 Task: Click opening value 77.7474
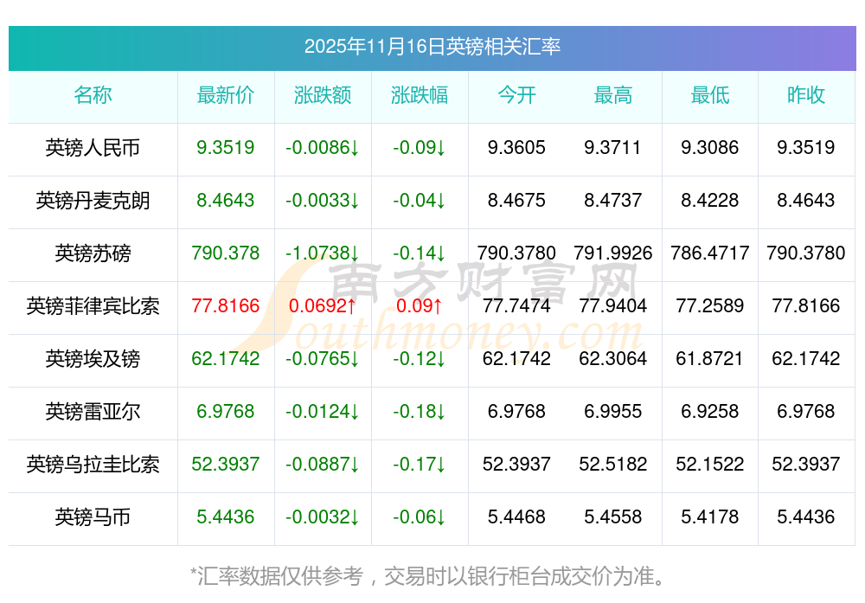coord(516,306)
